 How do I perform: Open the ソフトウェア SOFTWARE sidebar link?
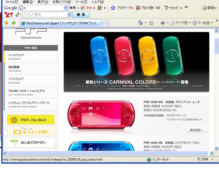[31, 81]
